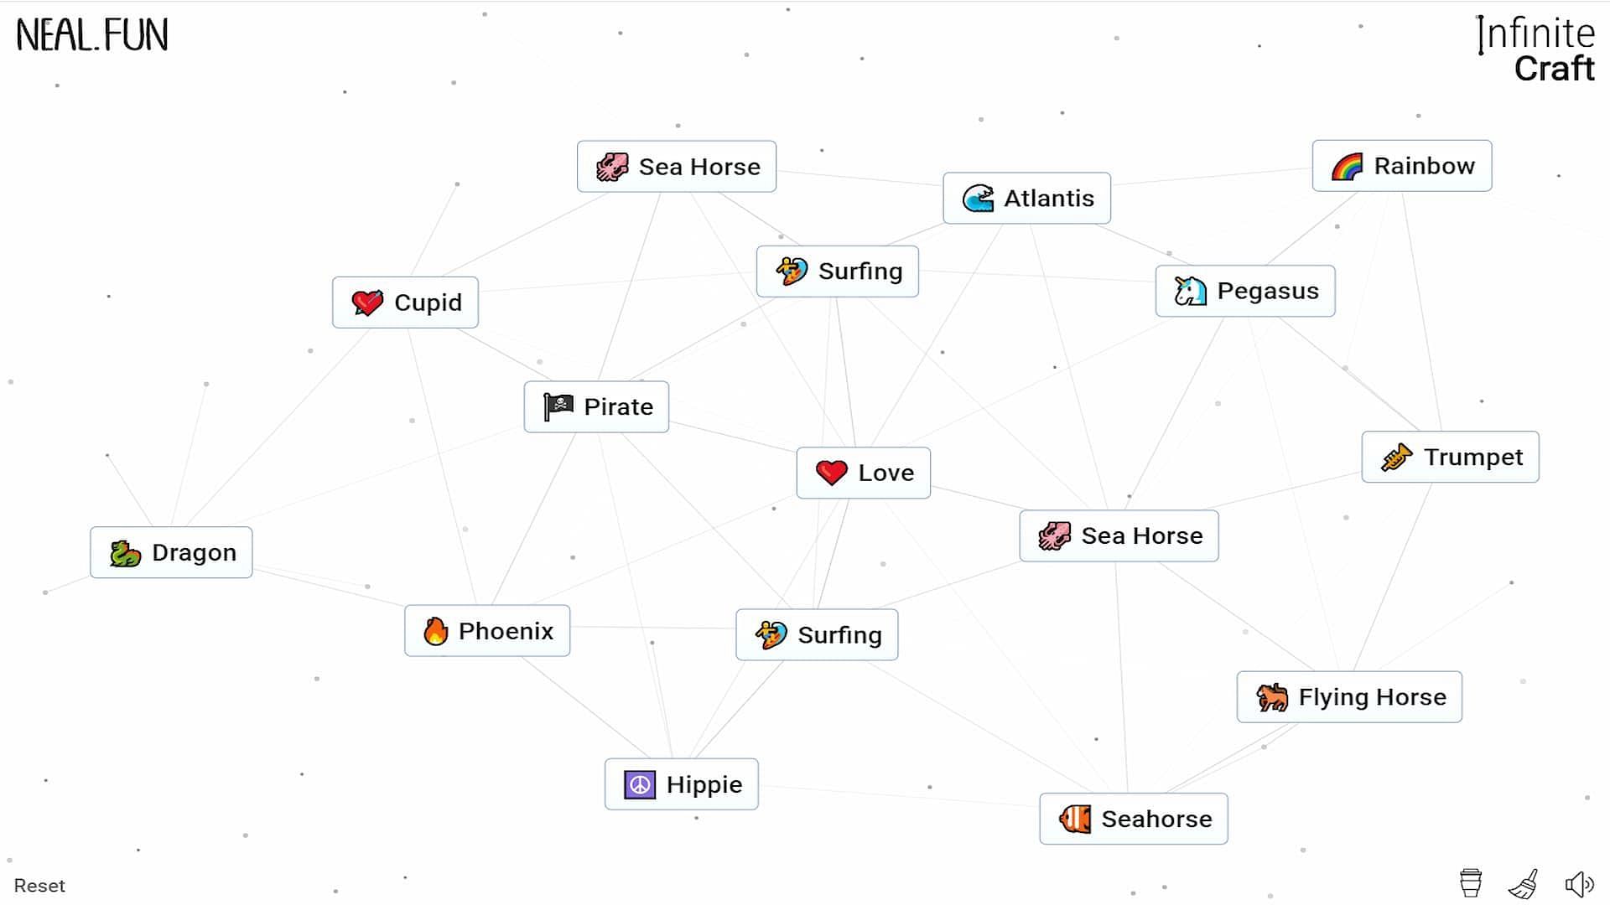Click the Surfing surfer icon lower
Screen dimensions: 1610x905
click(771, 634)
